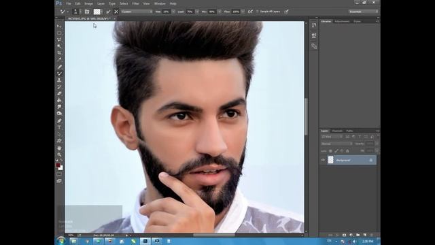Select the Dodge tool
This screenshot has height=245, width=435.
tap(59, 114)
